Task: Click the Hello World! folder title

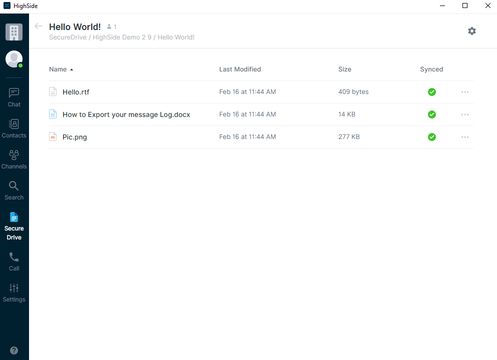Action: pyautogui.click(x=75, y=27)
